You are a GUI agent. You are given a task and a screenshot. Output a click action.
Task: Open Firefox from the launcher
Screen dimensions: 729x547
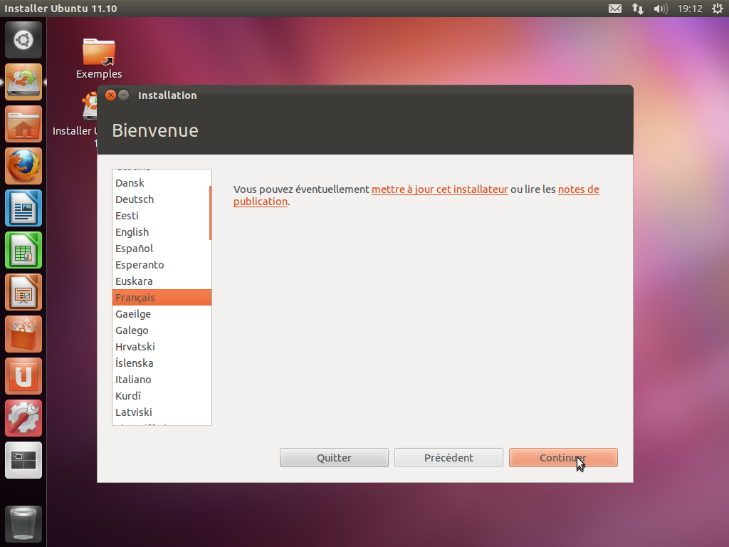click(23, 167)
